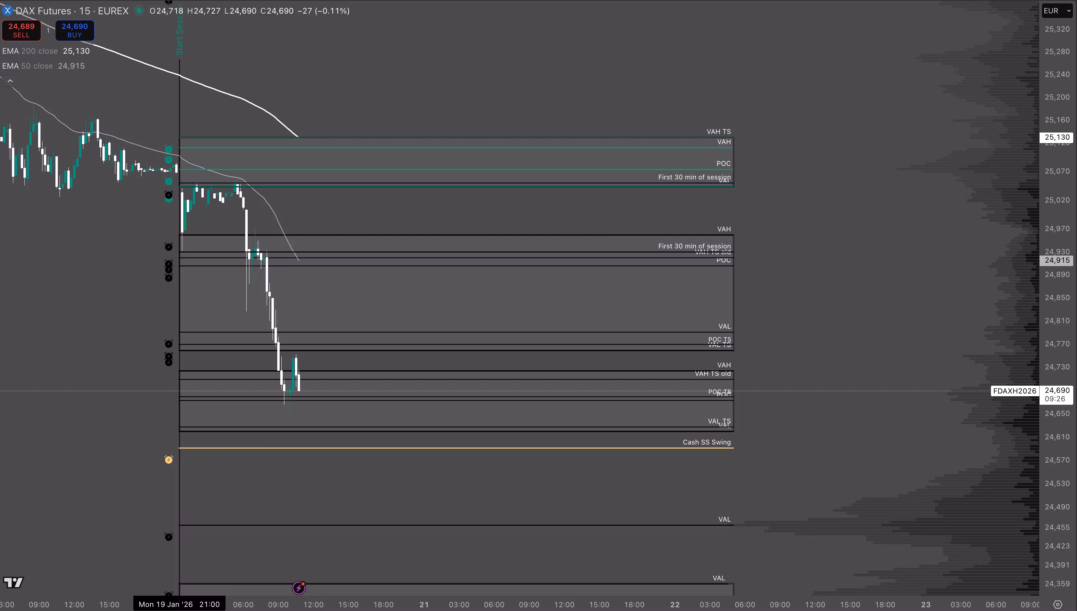Click the red 24,689 SELL button

21,30
